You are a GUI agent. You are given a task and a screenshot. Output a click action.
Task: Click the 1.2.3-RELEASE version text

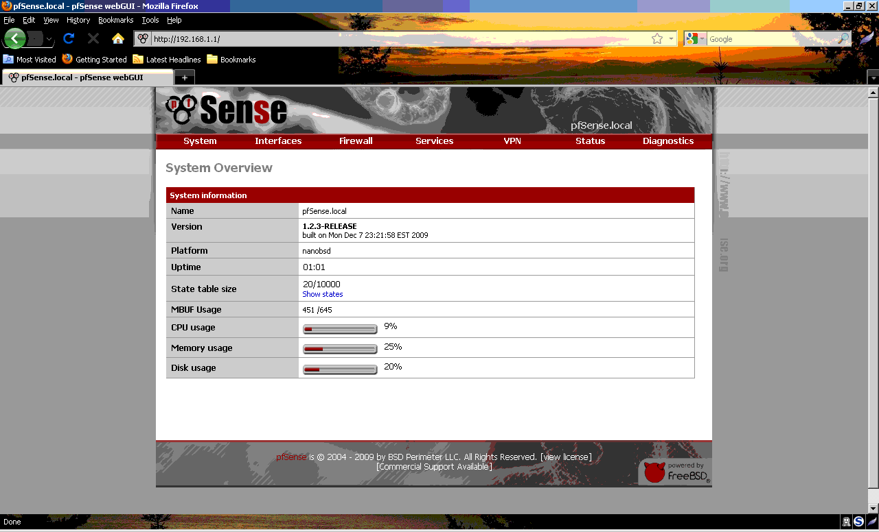click(x=330, y=226)
